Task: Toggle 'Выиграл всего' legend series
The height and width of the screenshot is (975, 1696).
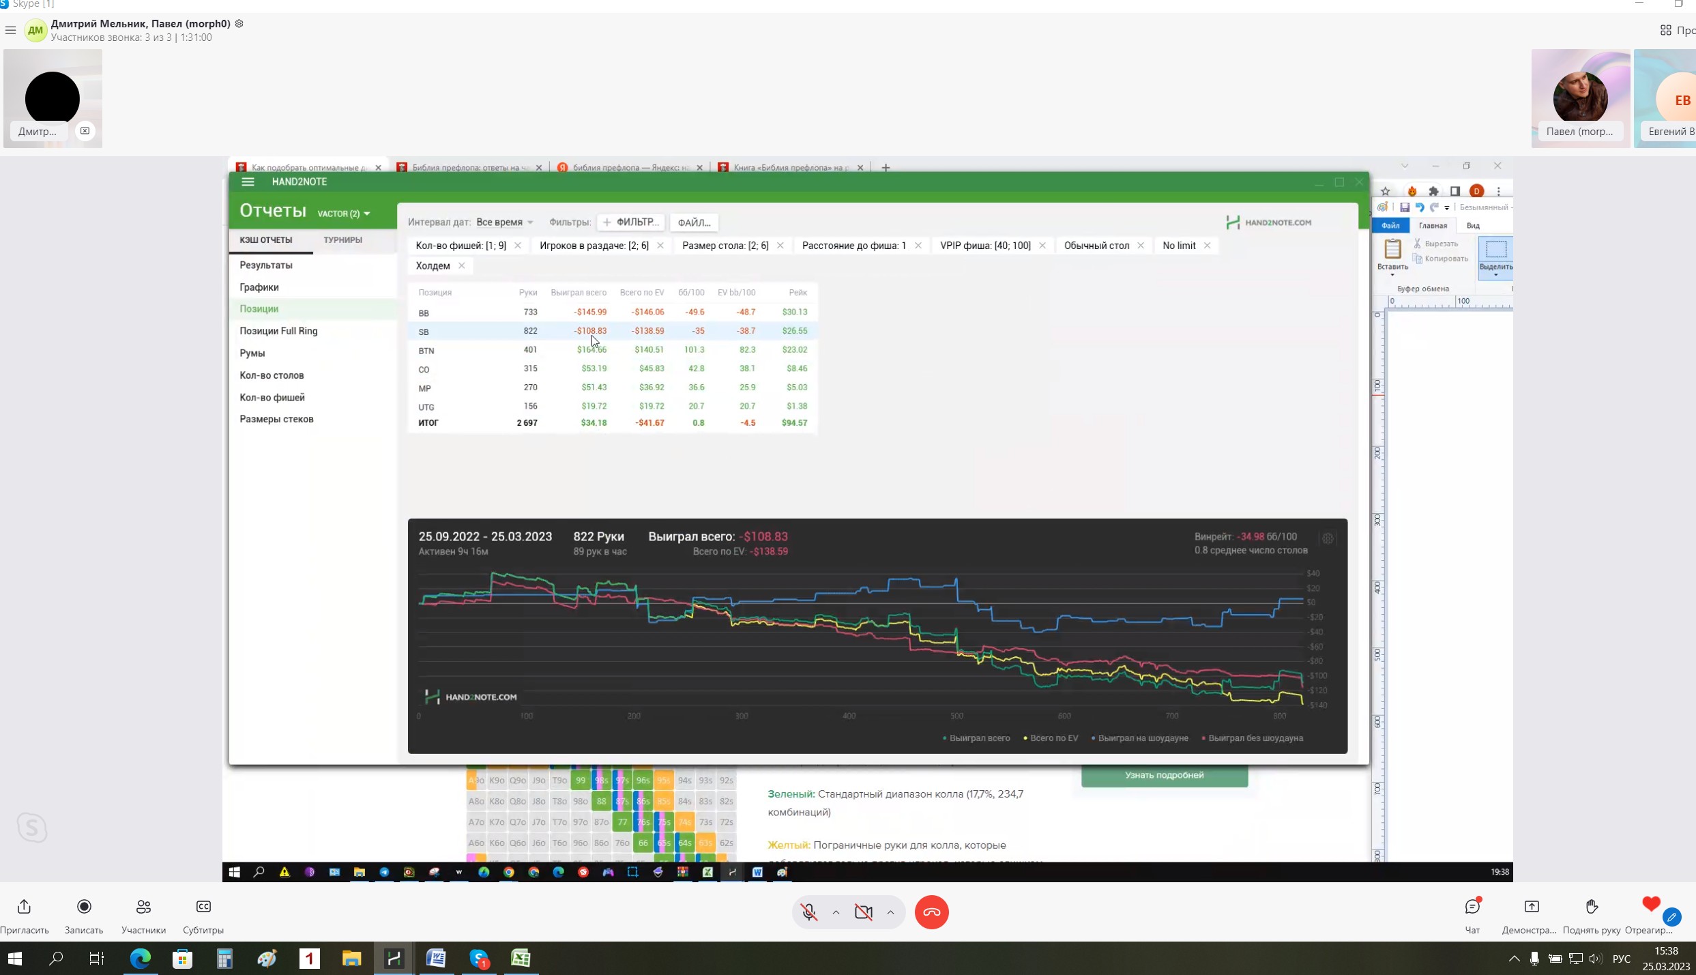Action: 977,738
